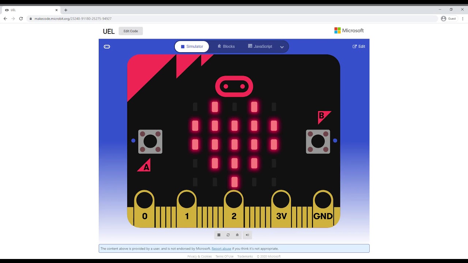Screen dimensions: 468x263
Task: Open Privacy & Cookies link
Action: tap(200, 256)
